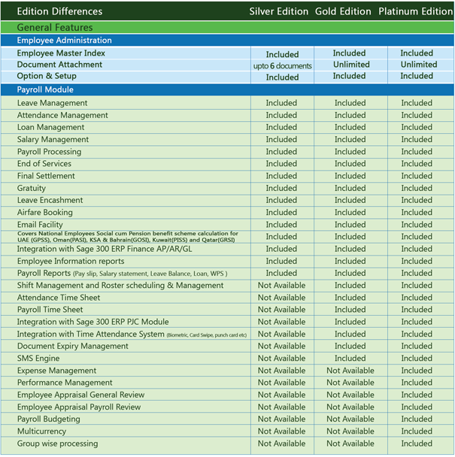Select the Employee Master Index row label

(x=61, y=53)
